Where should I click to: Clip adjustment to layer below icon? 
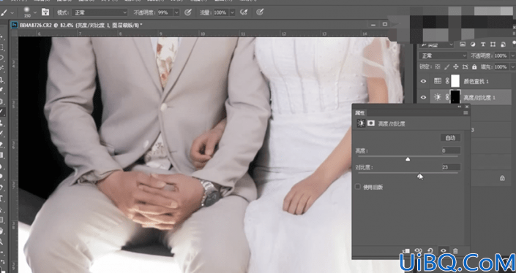[406, 251]
